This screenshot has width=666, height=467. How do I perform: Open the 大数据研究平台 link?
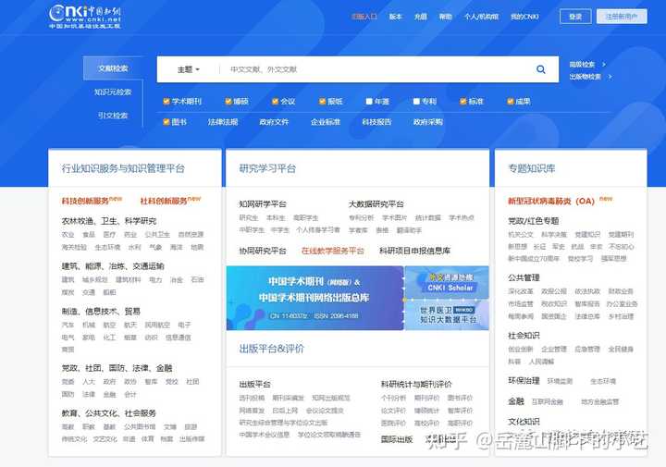(376, 204)
